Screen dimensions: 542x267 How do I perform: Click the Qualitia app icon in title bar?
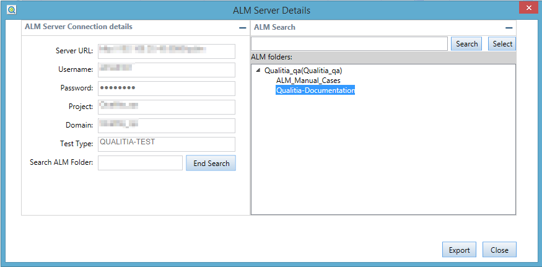tap(11, 9)
